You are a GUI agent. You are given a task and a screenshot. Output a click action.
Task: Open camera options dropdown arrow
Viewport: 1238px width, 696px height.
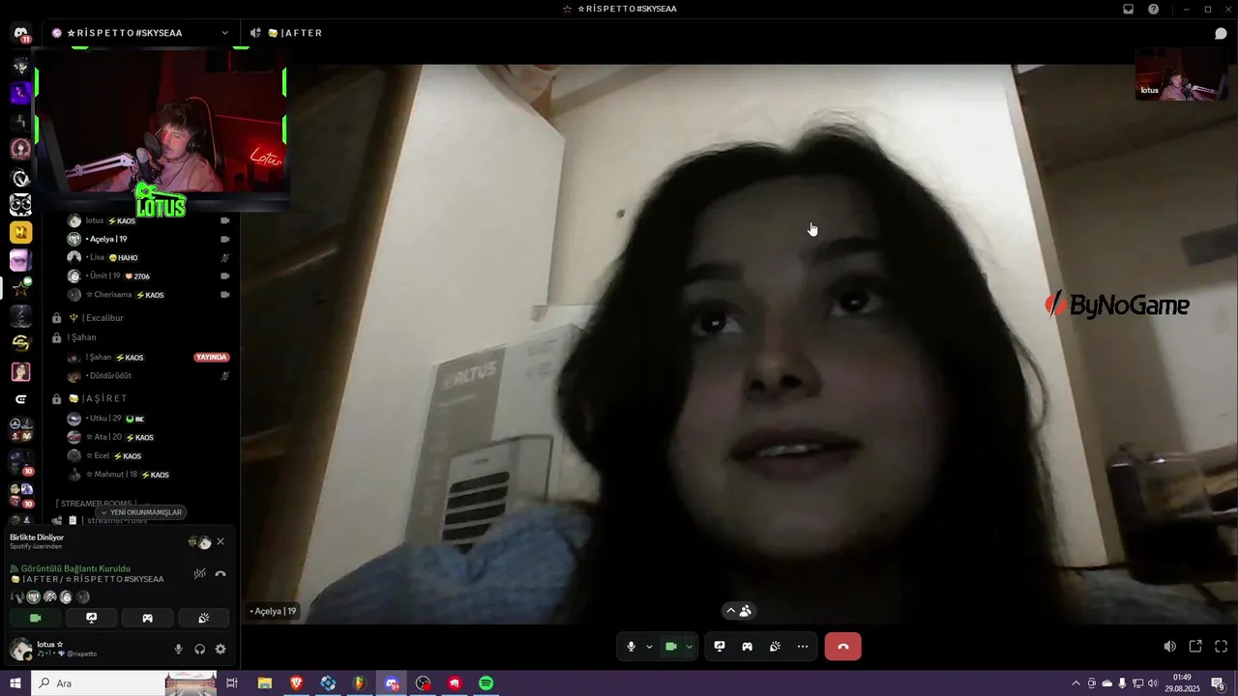coord(690,647)
